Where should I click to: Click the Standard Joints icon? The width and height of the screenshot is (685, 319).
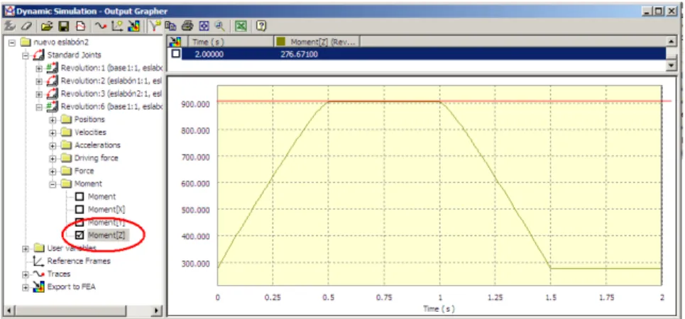[38, 55]
